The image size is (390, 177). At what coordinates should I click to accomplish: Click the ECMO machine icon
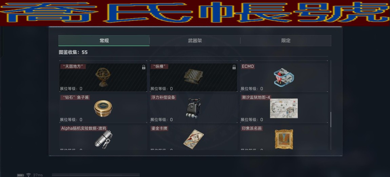coord(284,77)
